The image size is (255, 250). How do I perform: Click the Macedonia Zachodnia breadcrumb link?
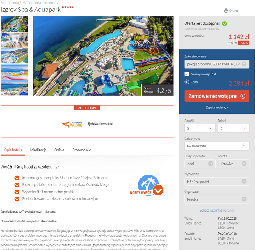(x=41, y=3)
